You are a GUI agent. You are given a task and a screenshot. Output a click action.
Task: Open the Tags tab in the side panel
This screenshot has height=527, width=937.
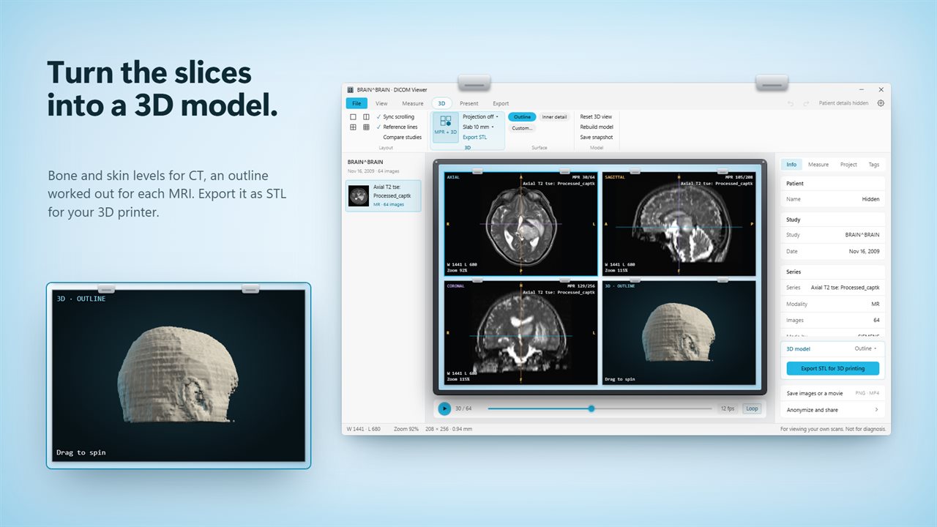click(873, 165)
